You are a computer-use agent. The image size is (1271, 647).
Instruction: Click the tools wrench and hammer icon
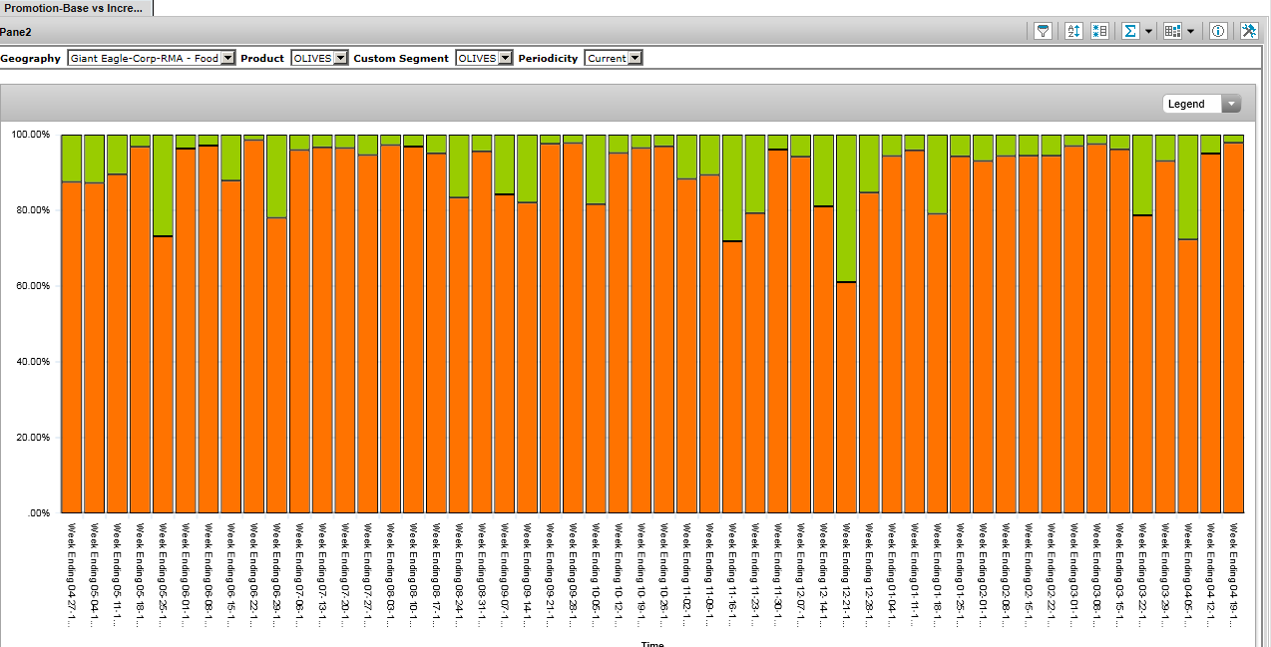[1249, 31]
